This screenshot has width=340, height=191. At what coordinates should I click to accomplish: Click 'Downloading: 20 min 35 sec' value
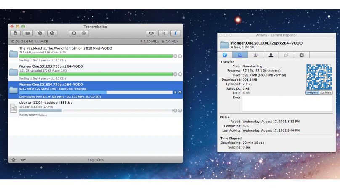[253, 143]
